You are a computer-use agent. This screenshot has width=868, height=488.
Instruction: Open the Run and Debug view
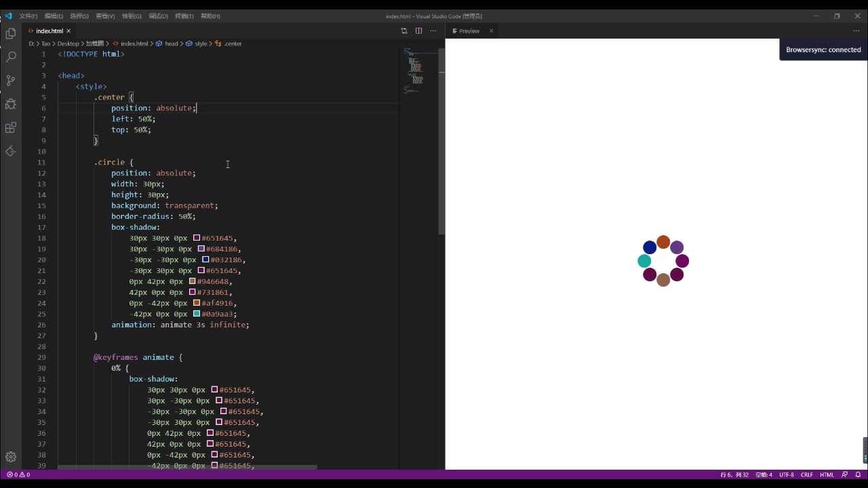(x=11, y=104)
